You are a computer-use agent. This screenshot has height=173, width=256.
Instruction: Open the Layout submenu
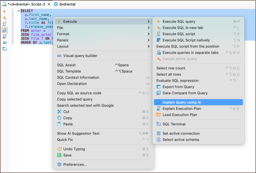click(102, 46)
